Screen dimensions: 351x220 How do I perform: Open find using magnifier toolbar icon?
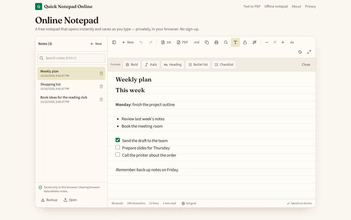226,42
